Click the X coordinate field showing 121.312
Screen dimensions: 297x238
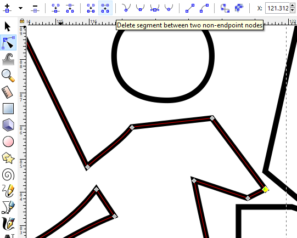click(x=277, y=8)
